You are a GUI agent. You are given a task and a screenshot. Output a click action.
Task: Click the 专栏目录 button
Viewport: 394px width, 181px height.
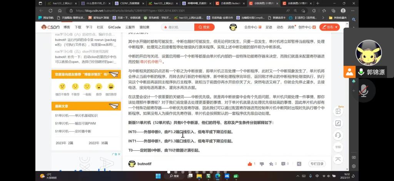coord(317,164)
